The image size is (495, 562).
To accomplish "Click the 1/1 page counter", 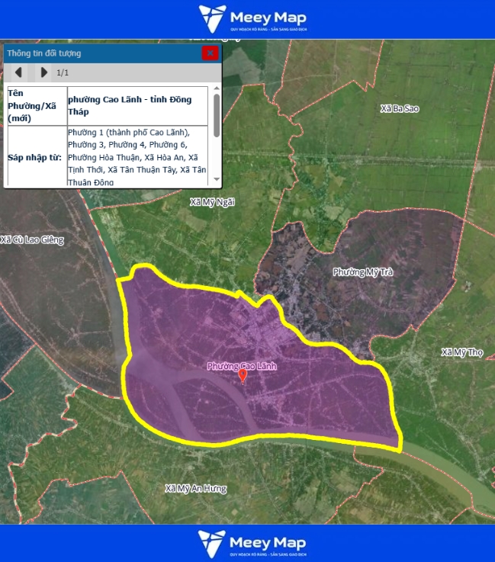I will 63,73.
